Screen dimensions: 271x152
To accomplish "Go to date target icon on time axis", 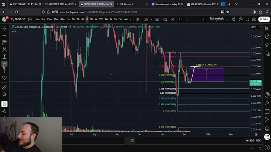I will [x=256, y=134].
